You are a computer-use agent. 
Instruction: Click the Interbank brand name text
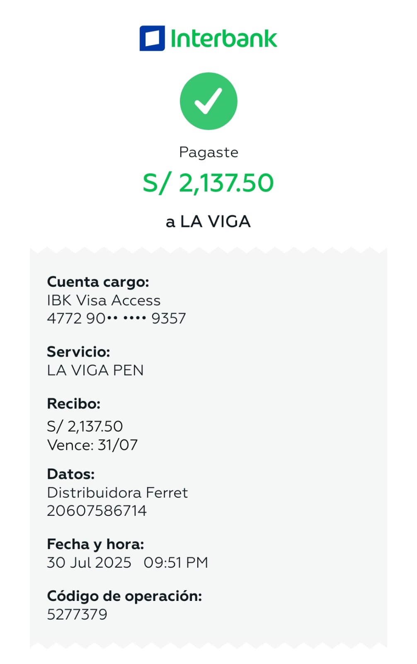tap(224, 39)
